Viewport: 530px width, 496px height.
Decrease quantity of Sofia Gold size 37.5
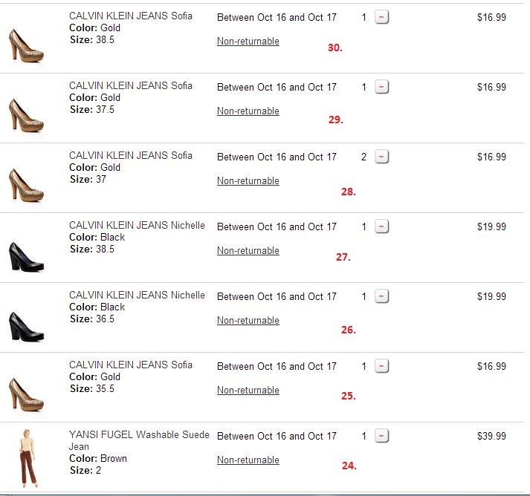pyautogui.click(x=381, y=87)
